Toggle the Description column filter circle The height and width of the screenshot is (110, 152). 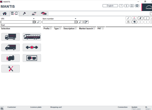(x=76, y=28)
